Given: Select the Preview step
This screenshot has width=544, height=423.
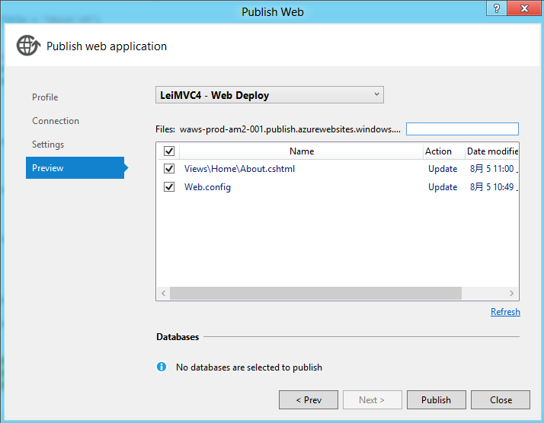Looking at the screenshot, I should pos(75,167).
